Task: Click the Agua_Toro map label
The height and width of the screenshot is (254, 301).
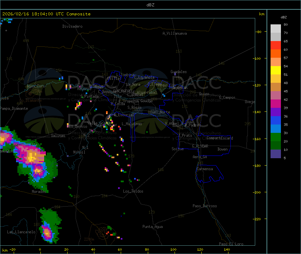Action: 36,86
